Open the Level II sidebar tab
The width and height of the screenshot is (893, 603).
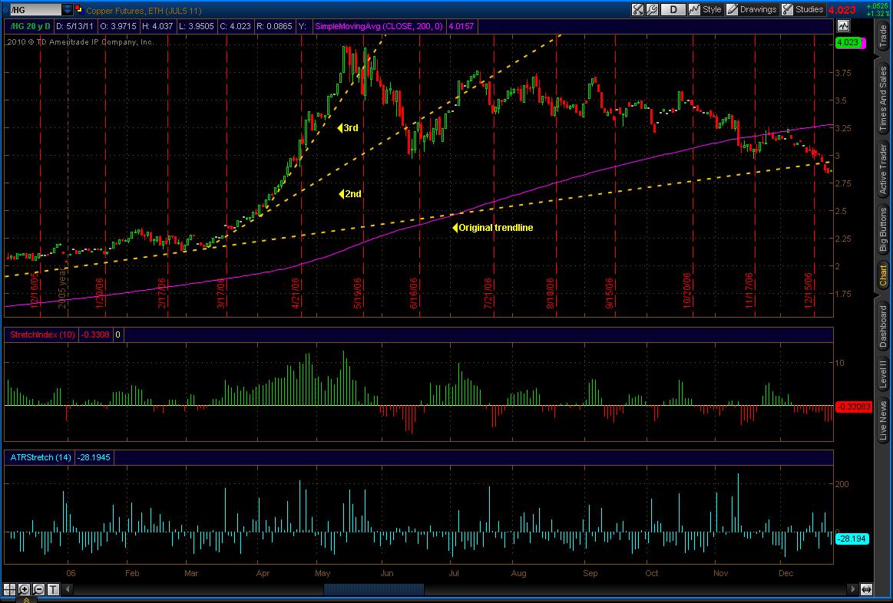[x=883, y=374]
